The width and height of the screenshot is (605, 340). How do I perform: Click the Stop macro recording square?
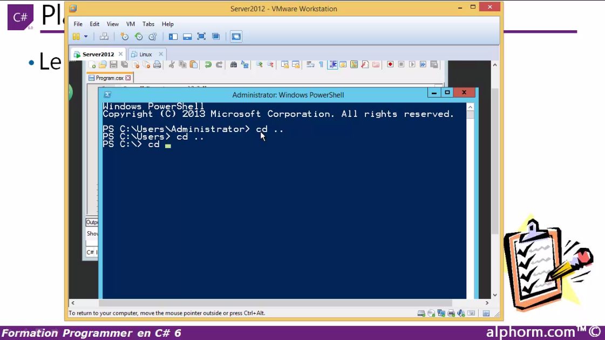402,64
